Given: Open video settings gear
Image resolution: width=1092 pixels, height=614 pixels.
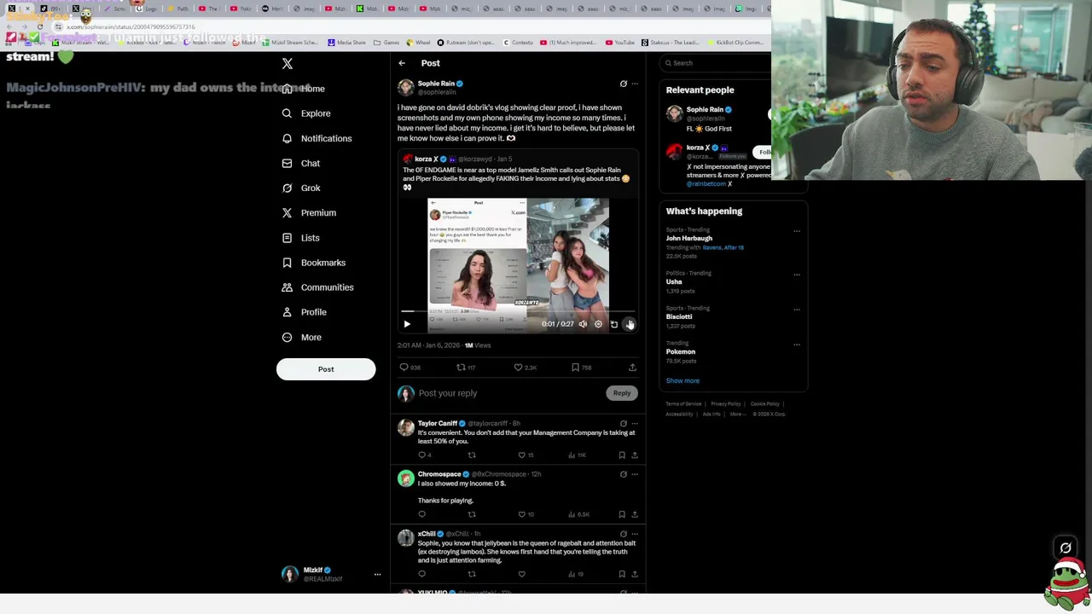Looking at the screenshot, I should point(598,324).
